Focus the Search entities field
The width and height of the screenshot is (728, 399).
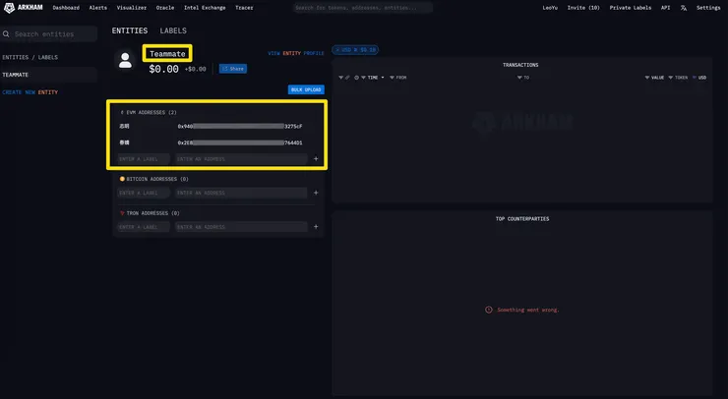point(48,33)
